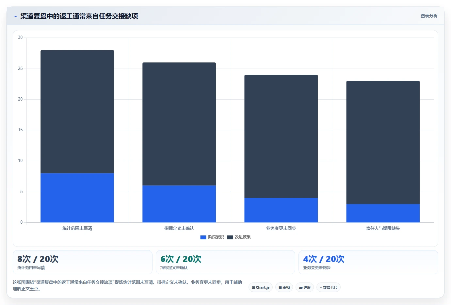Click the y-axis value 30
Viewport: 451px width, 305px height.
[20, 38]
